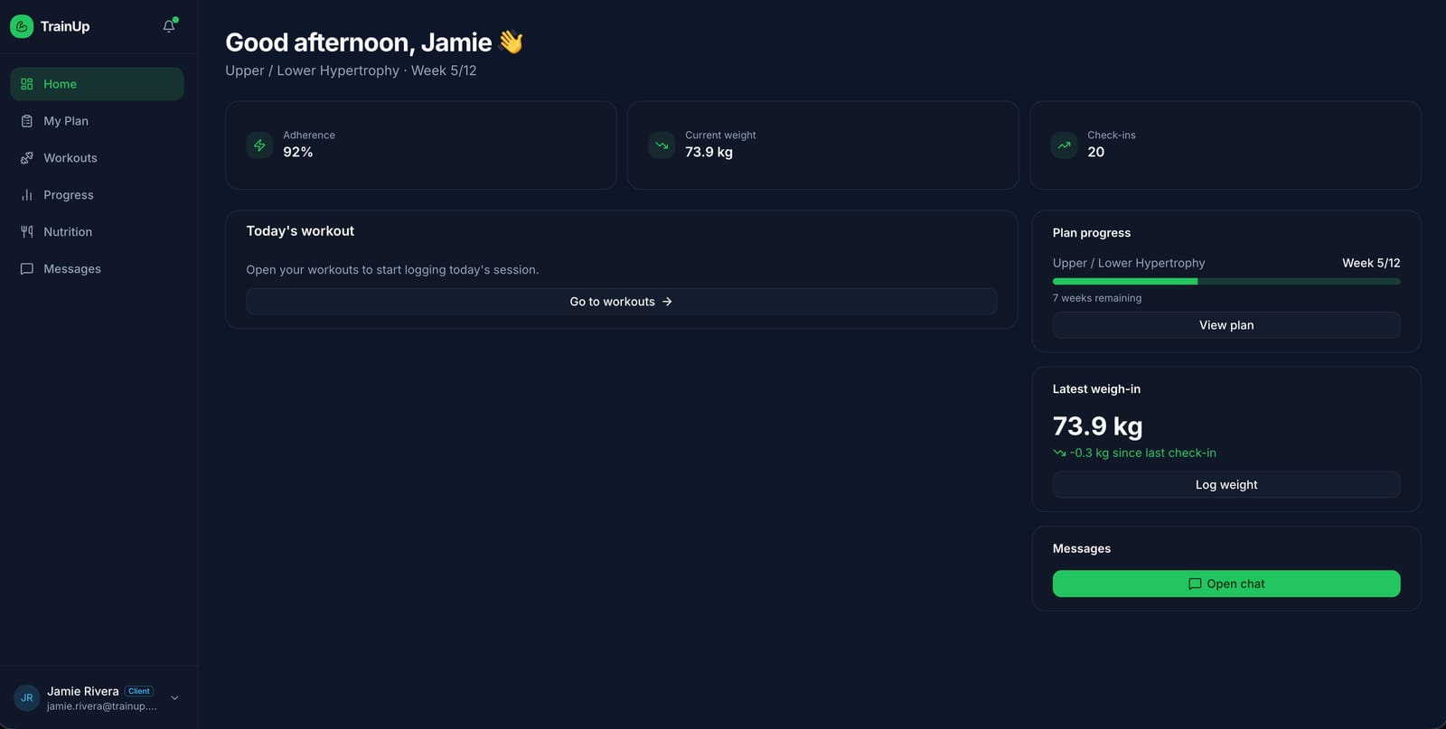
Task: Click the Log weight button
Action: (x=1226, y=485)
